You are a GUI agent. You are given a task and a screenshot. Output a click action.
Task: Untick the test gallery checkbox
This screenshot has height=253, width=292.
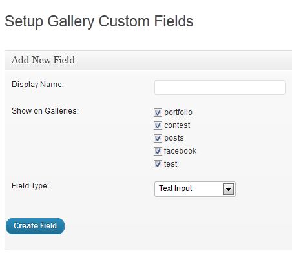click(158, 164)
